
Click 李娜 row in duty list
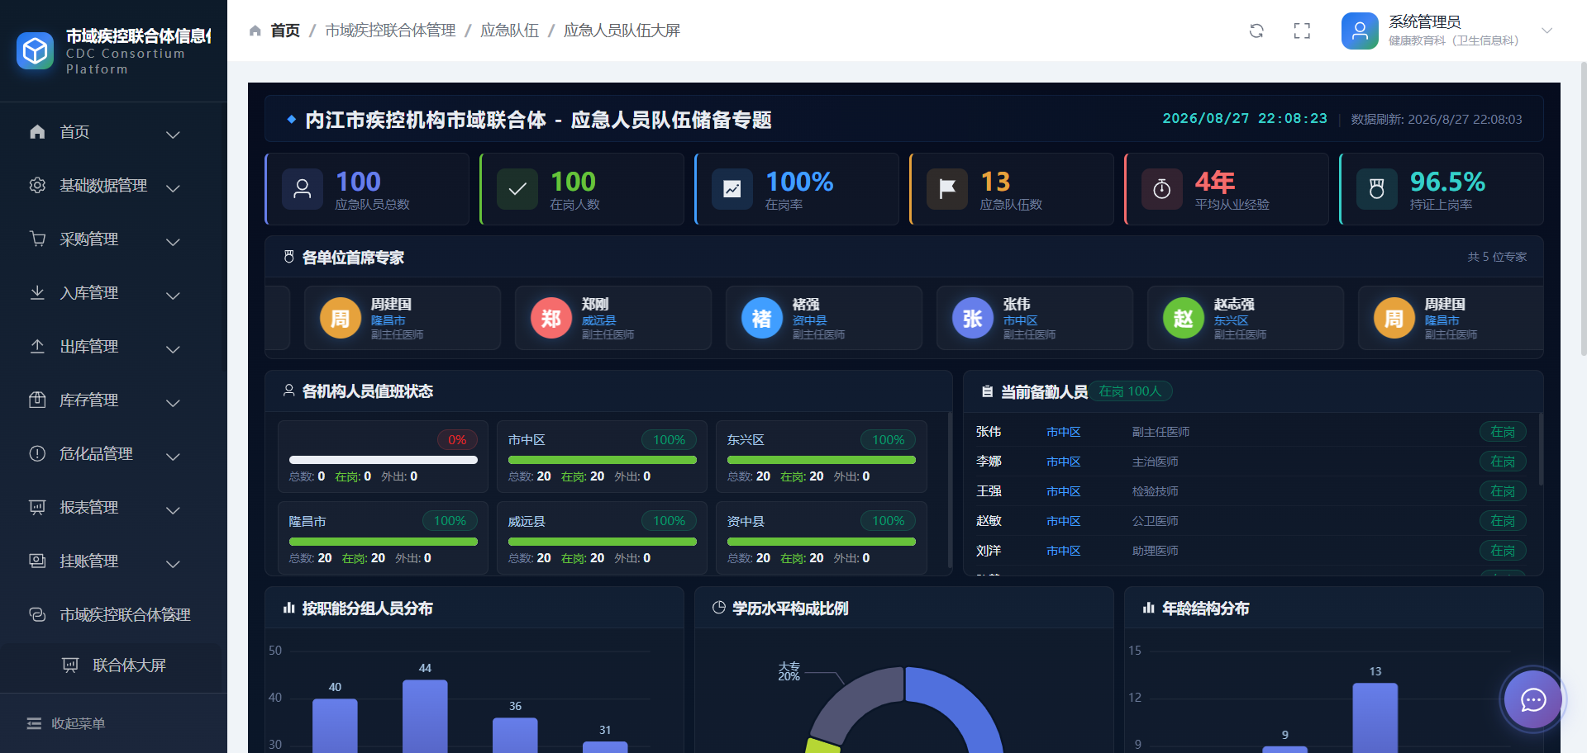coord(1251,462)
